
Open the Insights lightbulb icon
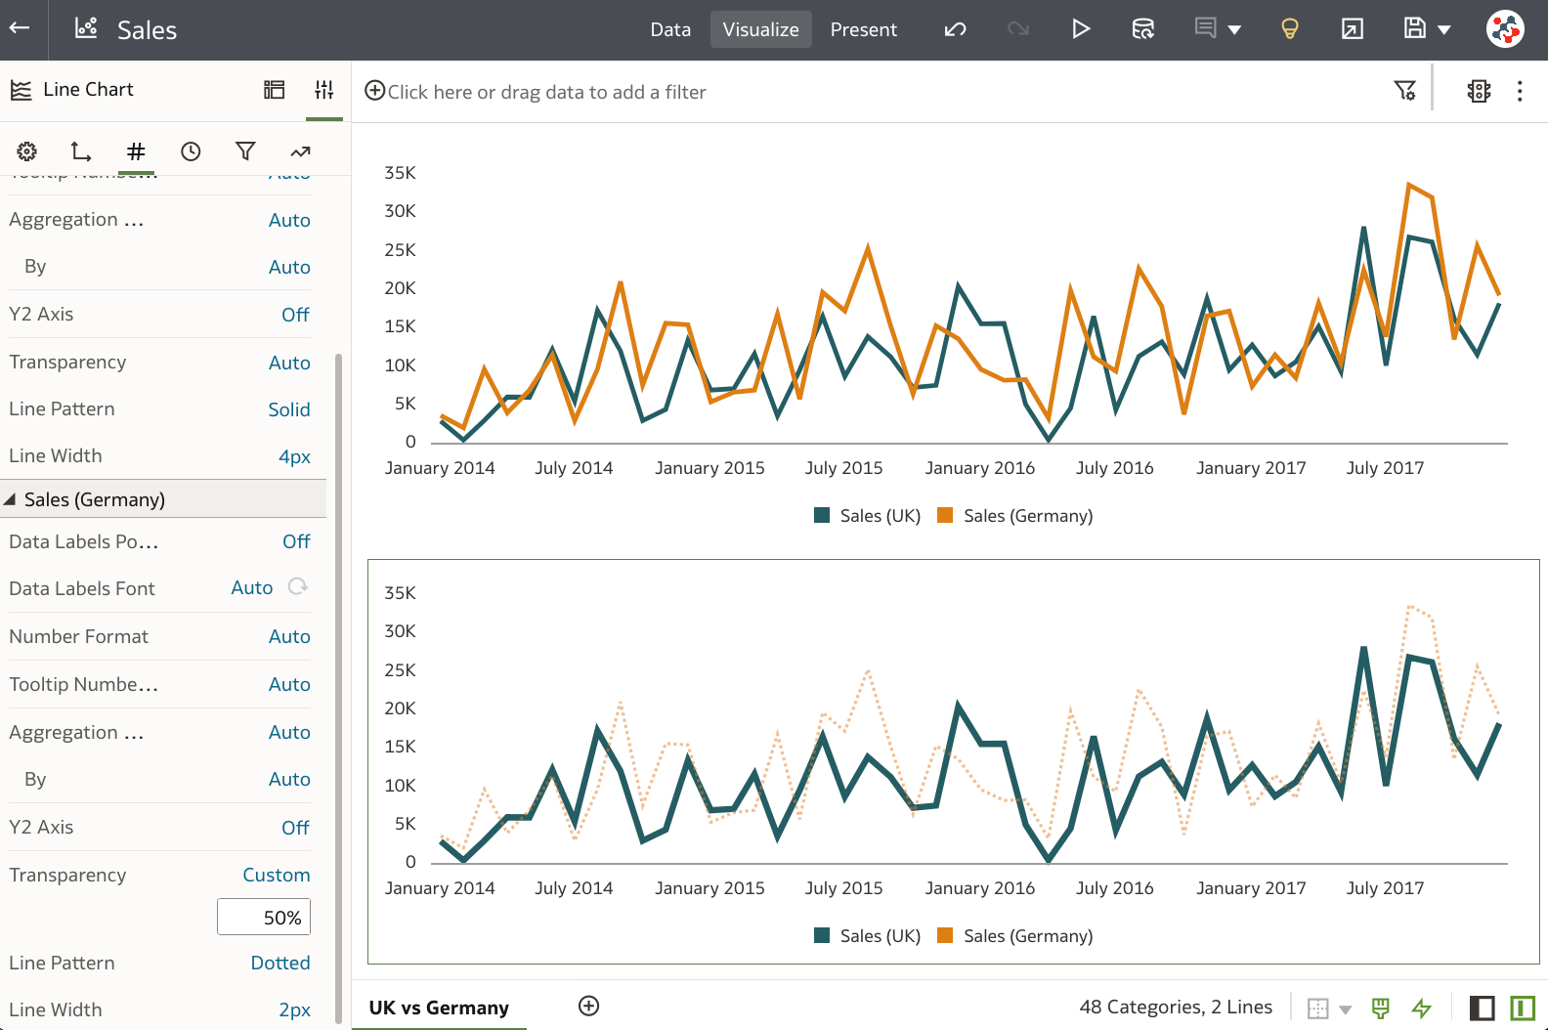click(x=1289, y=29)
